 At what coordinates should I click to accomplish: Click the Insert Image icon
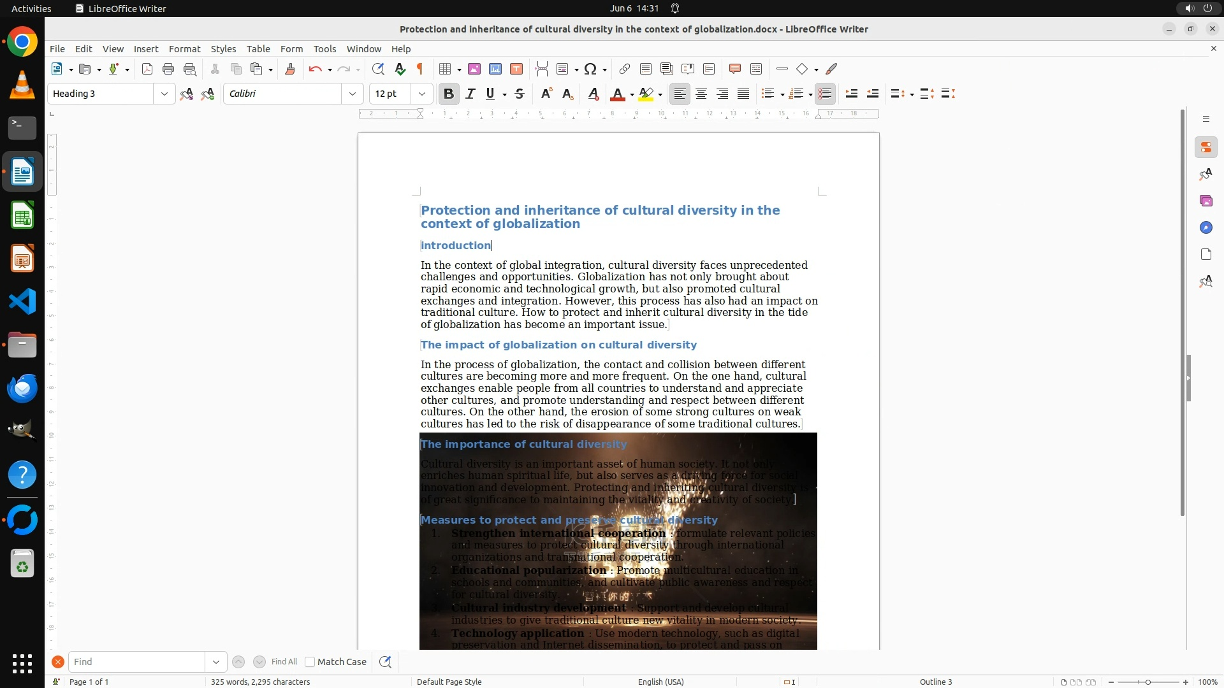pos(474,69)
